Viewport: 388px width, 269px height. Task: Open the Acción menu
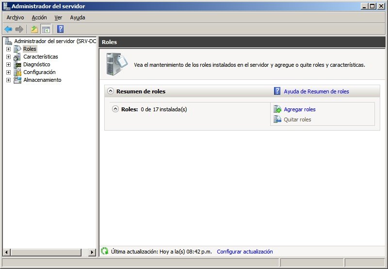tap(39, 17)
